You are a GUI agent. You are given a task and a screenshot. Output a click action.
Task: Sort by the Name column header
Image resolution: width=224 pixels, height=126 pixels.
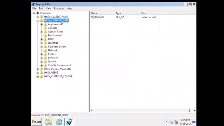102,13
